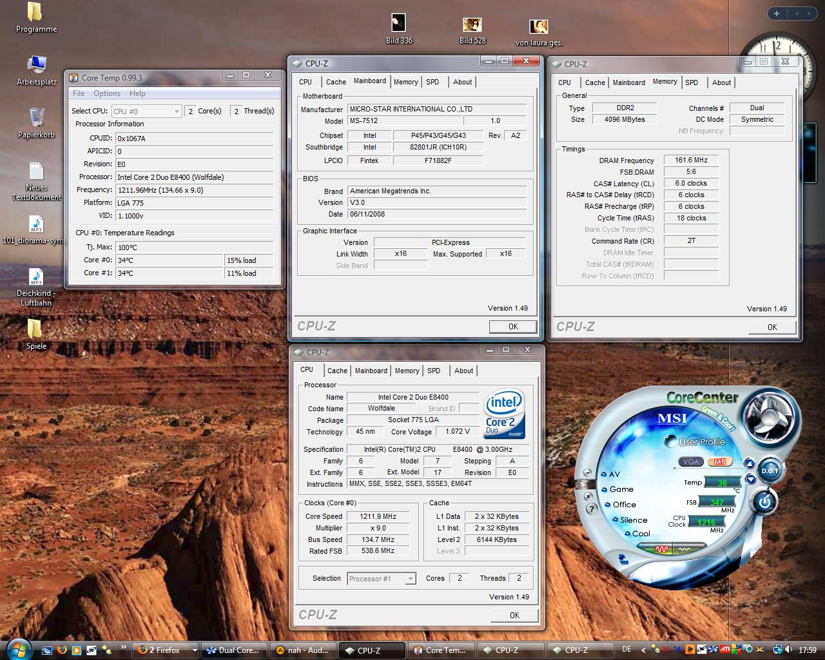Switch to SPD tab in the Mainboard CPU-Z window

pos(432,82)
